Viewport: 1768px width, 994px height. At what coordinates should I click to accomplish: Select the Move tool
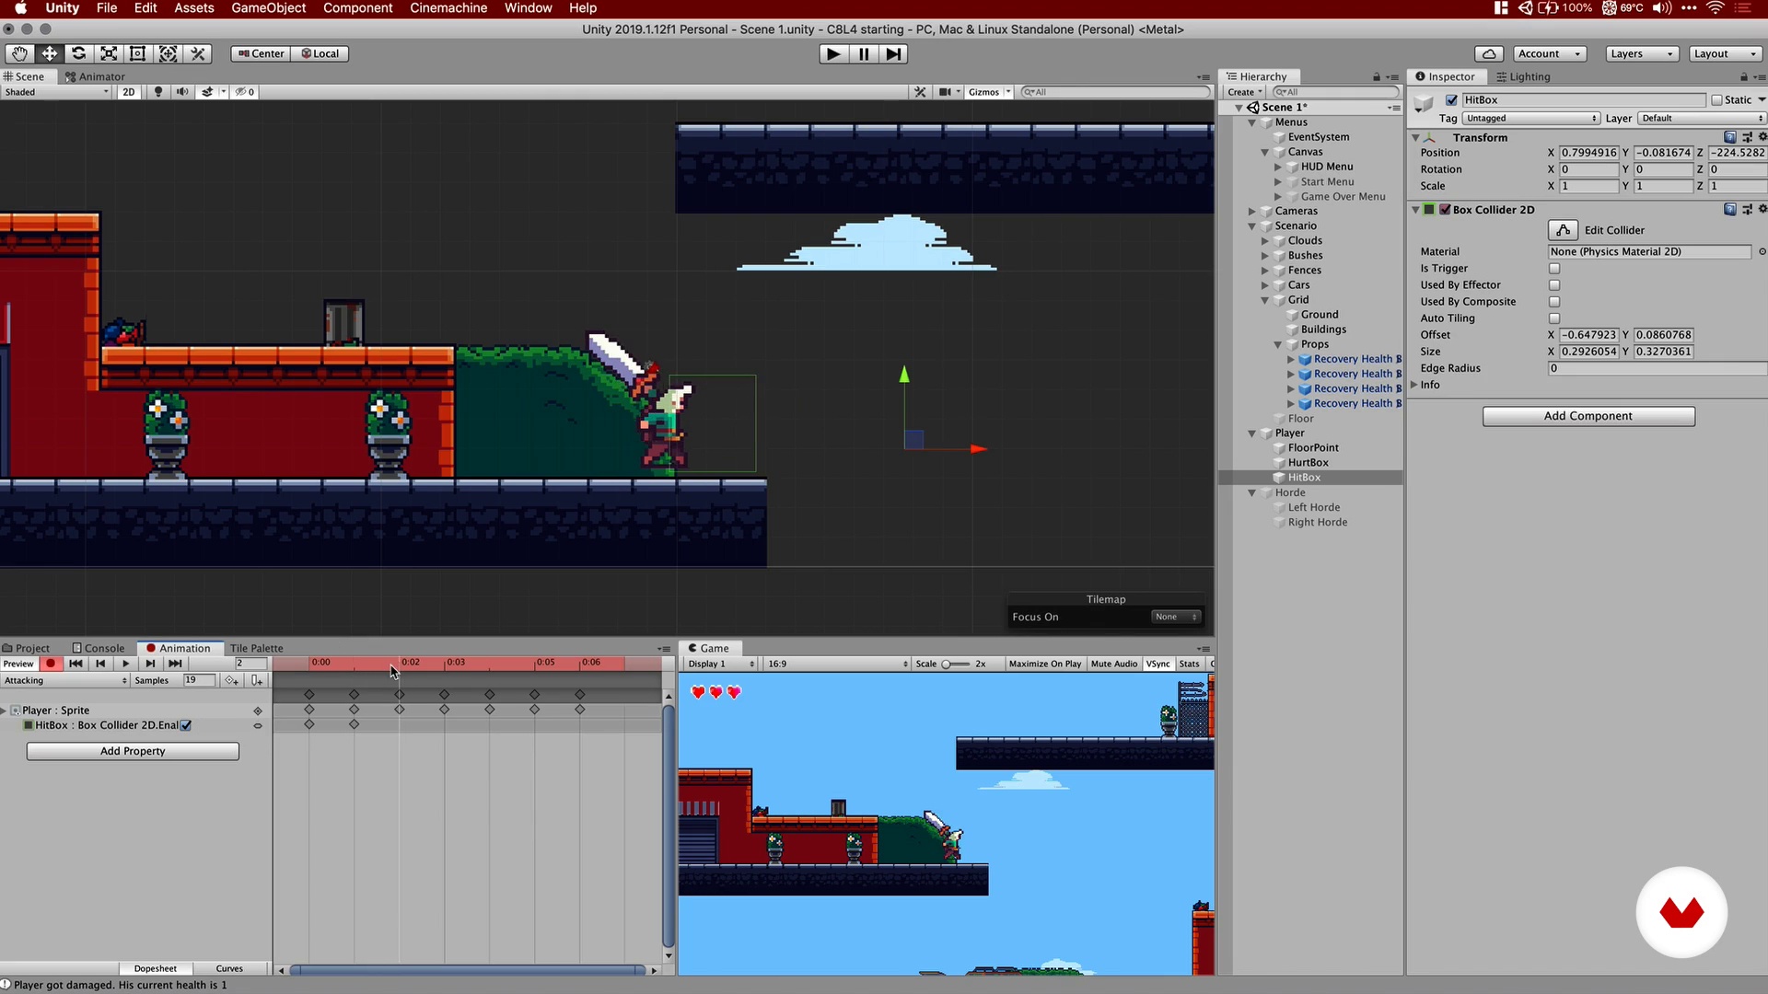[49, 53]
